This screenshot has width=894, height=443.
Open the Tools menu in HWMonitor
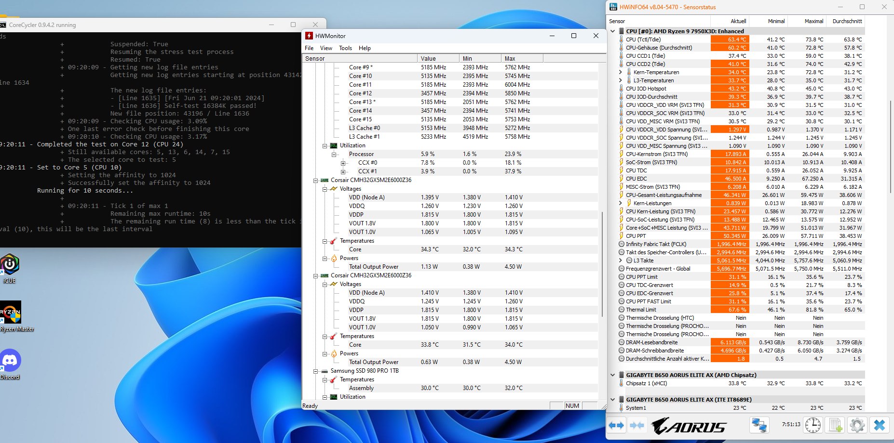(345, 48)
